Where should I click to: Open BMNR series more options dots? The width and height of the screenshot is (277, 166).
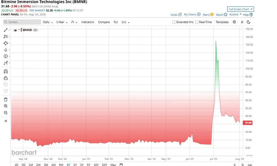pos(19,30)
